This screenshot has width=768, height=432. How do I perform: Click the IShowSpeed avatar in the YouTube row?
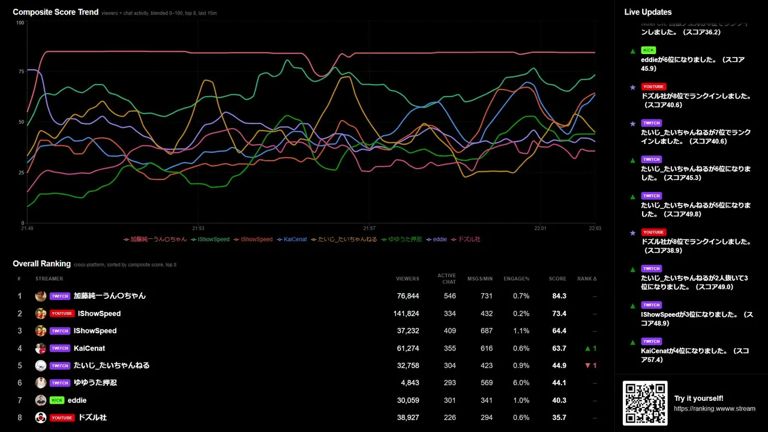point(41,314)
